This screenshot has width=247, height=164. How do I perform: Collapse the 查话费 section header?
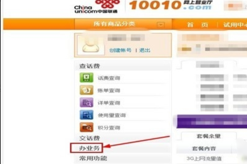[89, 66]
